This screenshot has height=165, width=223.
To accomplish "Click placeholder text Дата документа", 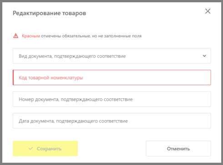I will pos(73,121).
